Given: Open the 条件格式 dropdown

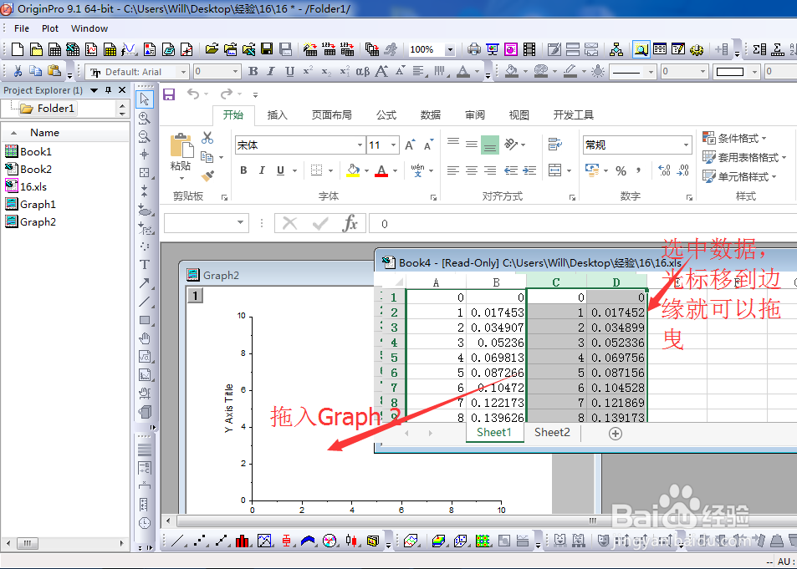Looking at the screenshot, I should pos(734,138).
